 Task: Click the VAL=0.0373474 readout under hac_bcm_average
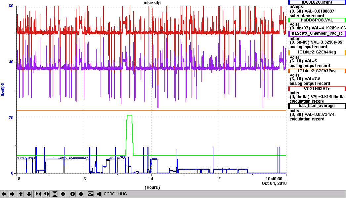click(319, 114)
